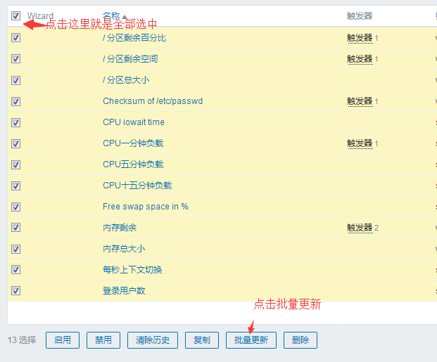
Task: Open the Free swap space in % item
Action: click(146, 207)
